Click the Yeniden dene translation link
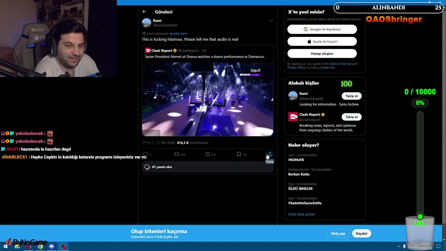Viewport: 446px width, 251px height. pos(178,33)
